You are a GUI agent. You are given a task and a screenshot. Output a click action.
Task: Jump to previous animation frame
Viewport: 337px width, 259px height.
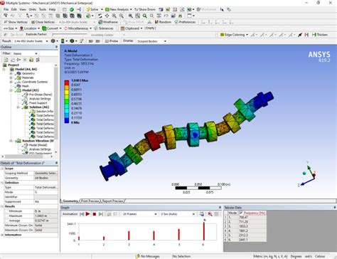pyautogui.click(x=82, y=214)
